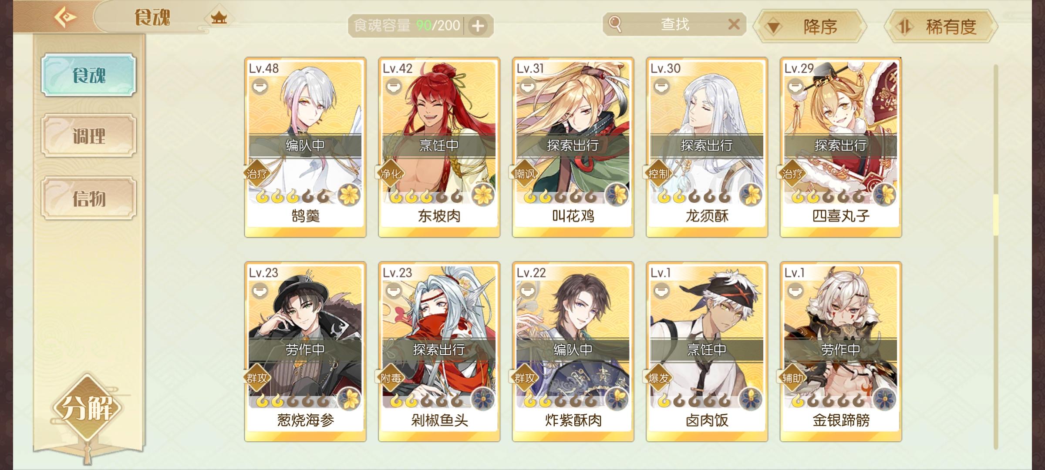The image size is (1045, 470).
Task: Toggle sort order 降序
Action: 810,27
